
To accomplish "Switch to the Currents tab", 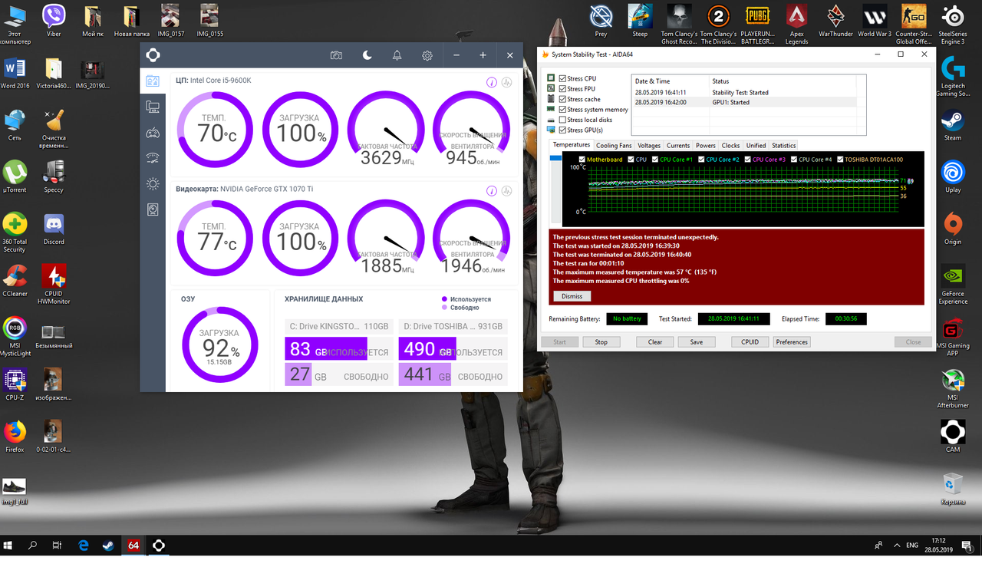I will [x=678, y=145].
